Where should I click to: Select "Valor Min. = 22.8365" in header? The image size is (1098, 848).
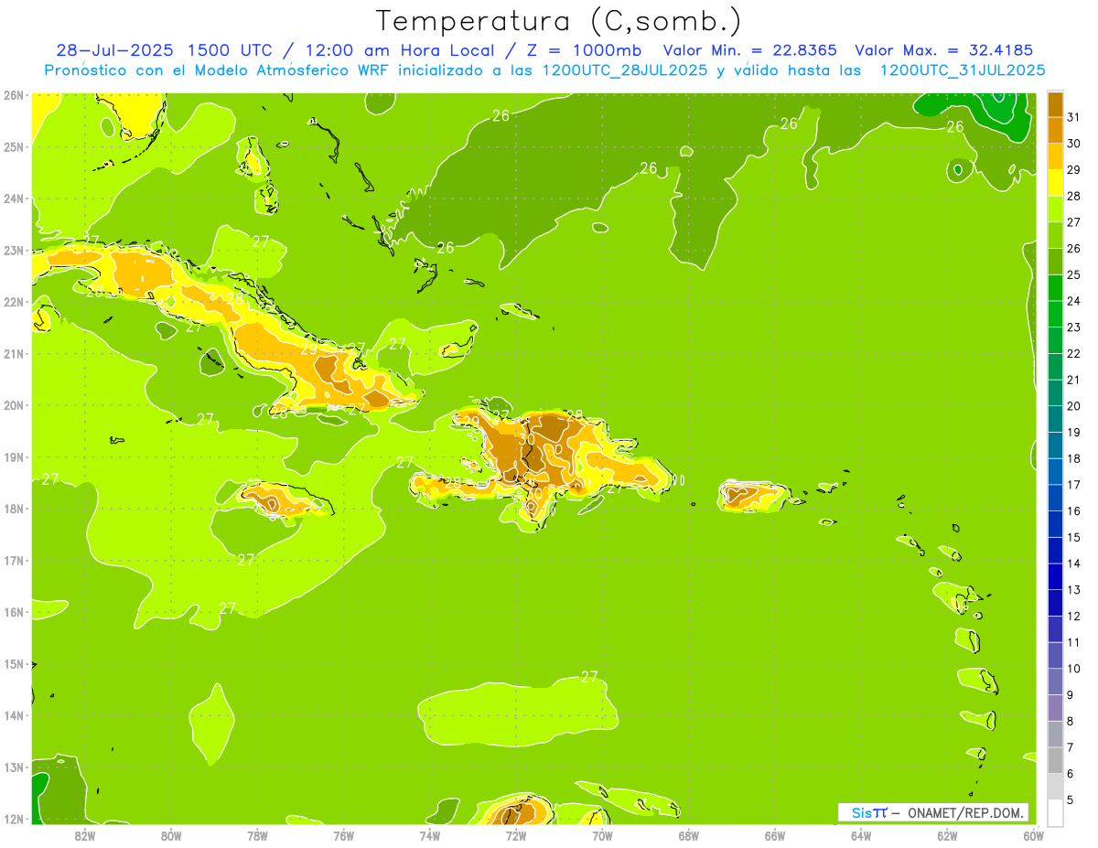point(749,50)
